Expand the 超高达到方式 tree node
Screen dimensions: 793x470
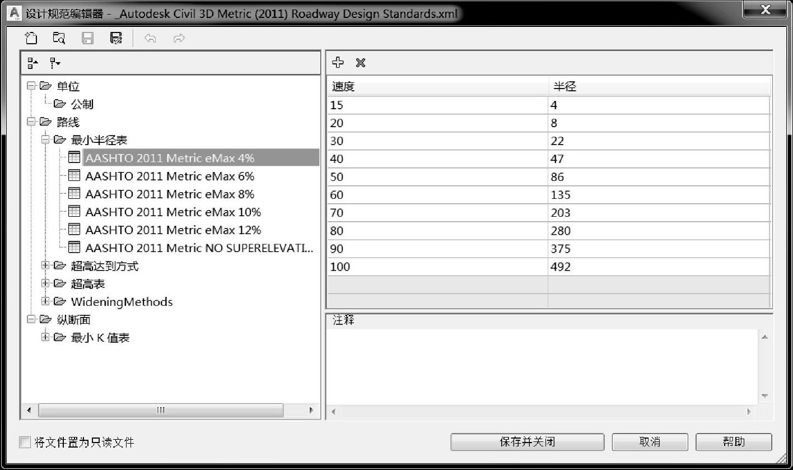[x=45, y=266]
